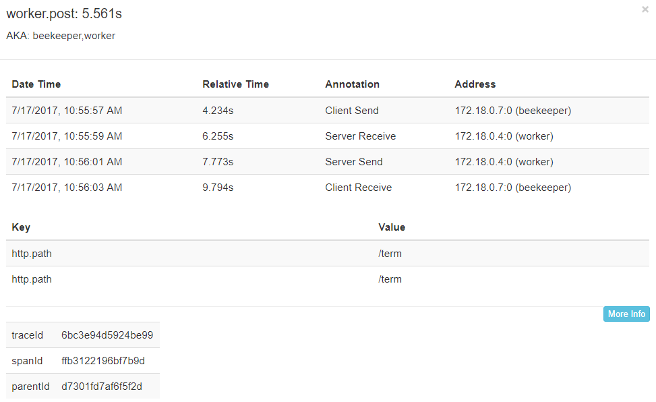656x402 pixels.
Task: Select the Client Receive annotation cell
Action: click(x=358, y=188)
